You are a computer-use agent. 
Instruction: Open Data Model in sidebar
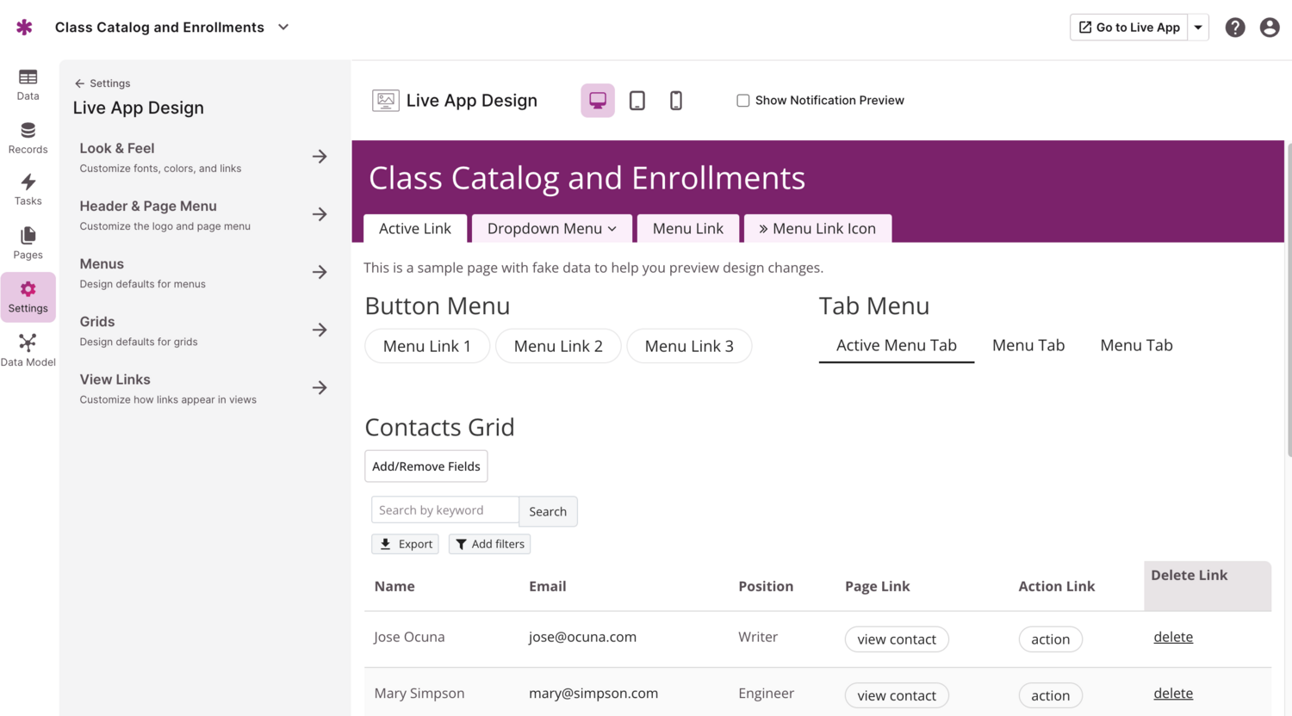tap(28, 349)
